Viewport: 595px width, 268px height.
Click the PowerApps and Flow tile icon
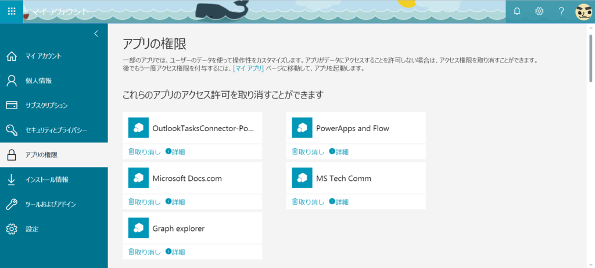[x=302, y=128]
